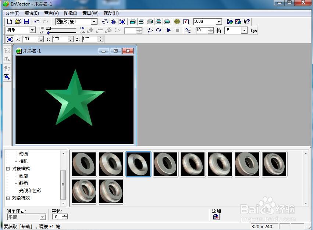Redo the last undone action
The height and width of the screenshot is (230, 313).
(46, 21)
